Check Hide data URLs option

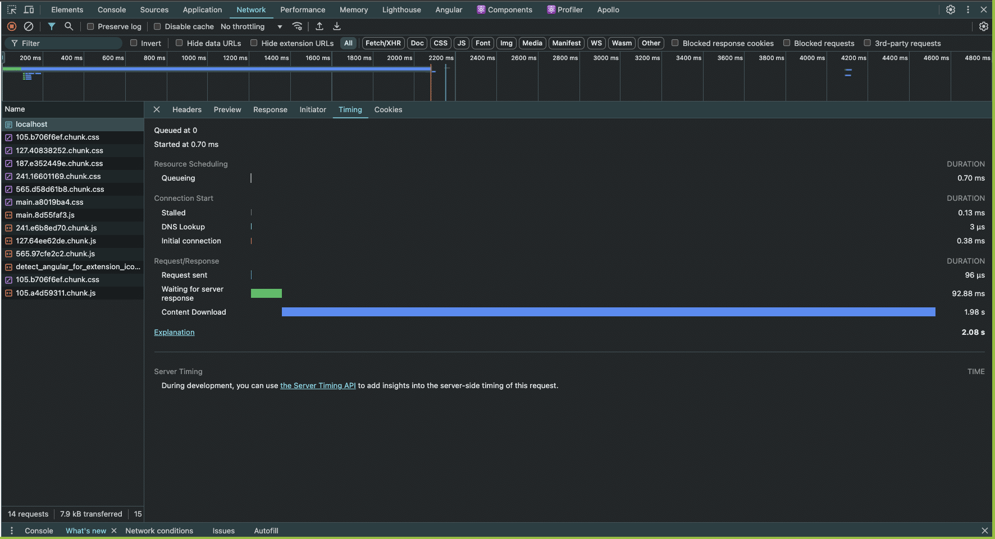pyautogui.click(x=180, y=43)
